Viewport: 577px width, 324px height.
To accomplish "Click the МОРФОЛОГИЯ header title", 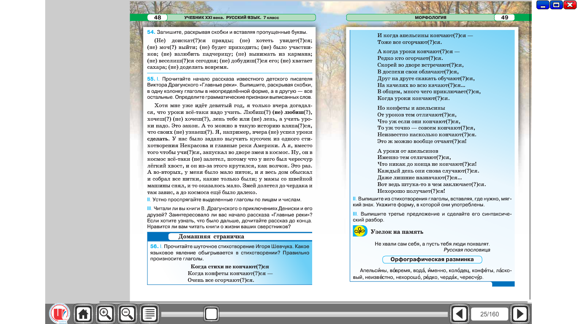I will click(x=431, y=18).
